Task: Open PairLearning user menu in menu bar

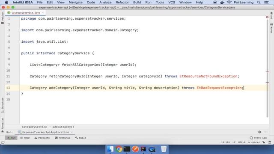Action: [244, 2]
